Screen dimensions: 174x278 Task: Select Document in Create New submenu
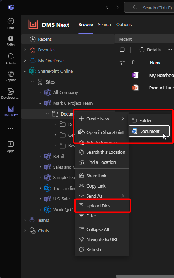[x=149, y=131]
